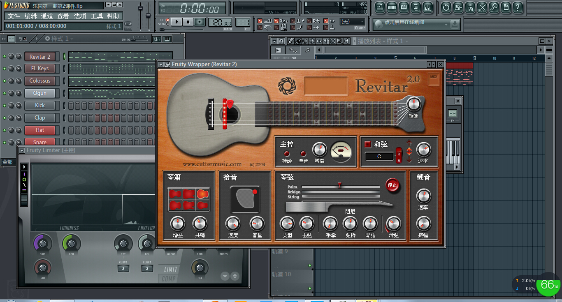Select the zoom tool in playlist toolbar
Viewport: 562px width, 302px height.
point(339,41)
